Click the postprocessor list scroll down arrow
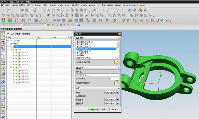Image resolution: width=199 pixels, height=119 pixels. coord(118,58)
